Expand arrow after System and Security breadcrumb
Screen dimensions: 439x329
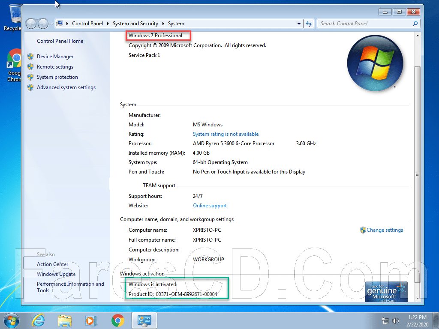click(x=163, y=24)
